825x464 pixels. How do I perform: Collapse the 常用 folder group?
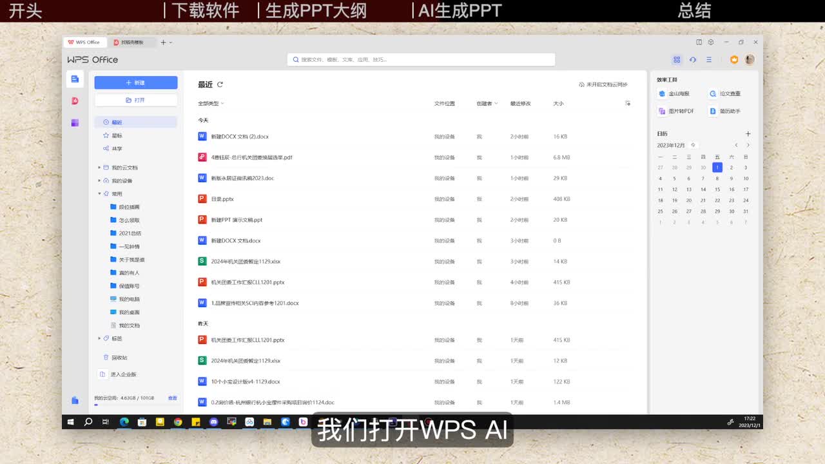(99, 194)
